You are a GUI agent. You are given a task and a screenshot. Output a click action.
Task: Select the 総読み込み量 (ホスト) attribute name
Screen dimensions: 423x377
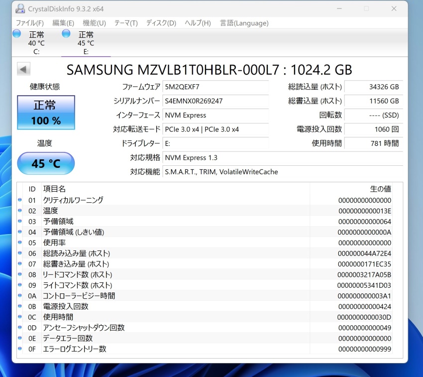click(77, 253)
